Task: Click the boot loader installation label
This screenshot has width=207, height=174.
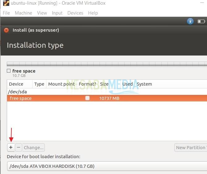Action: pos(44,157)
